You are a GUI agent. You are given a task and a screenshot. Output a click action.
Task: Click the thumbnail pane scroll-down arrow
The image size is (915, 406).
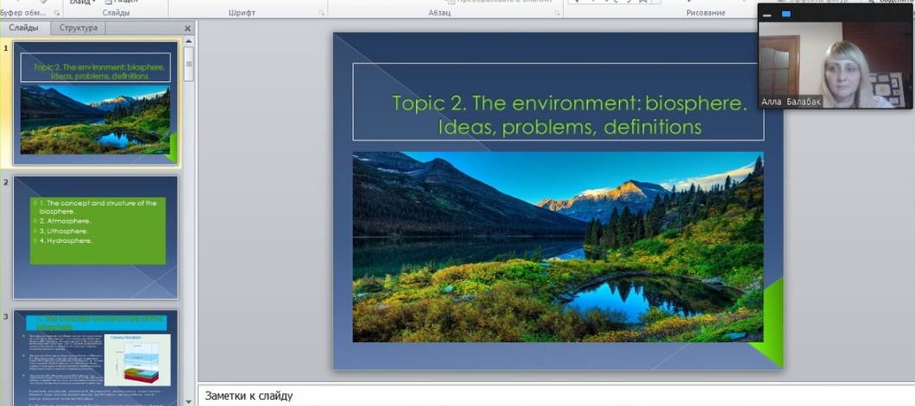click(188, 401)
